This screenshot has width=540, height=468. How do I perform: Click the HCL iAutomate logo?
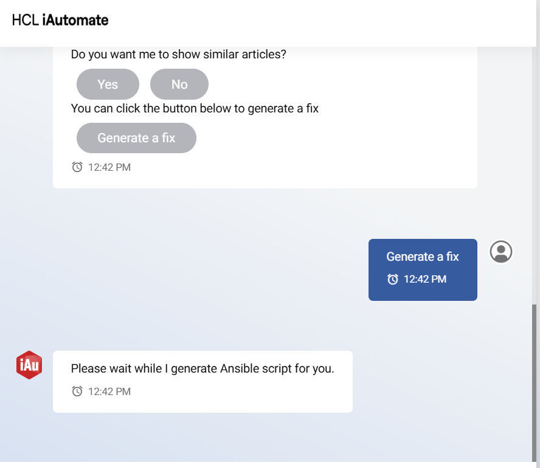point(60,20)
